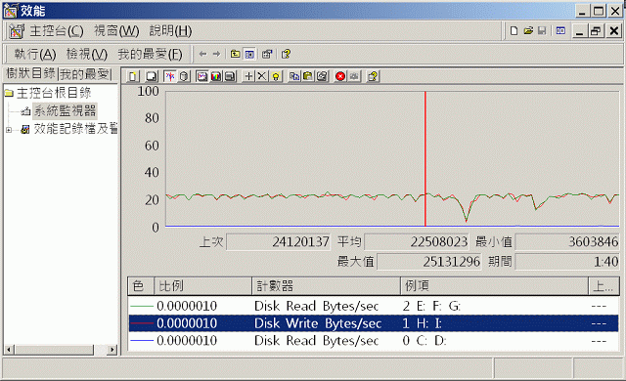Toggle the Highlight lightbulb icon

(x=276, y=76)
